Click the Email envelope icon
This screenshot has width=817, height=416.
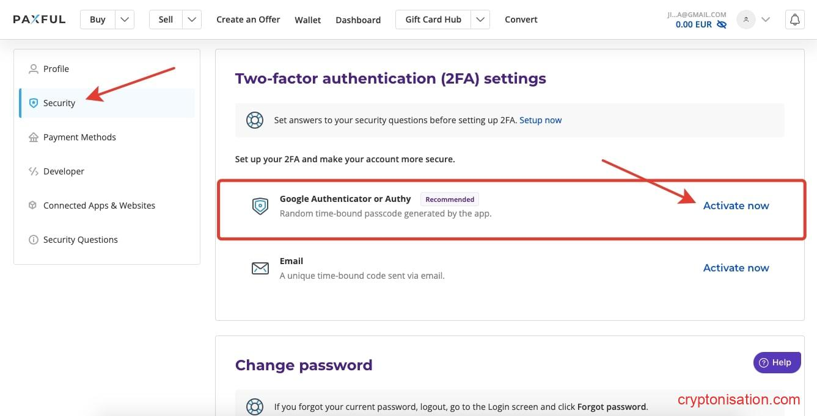tap(260, 268)
